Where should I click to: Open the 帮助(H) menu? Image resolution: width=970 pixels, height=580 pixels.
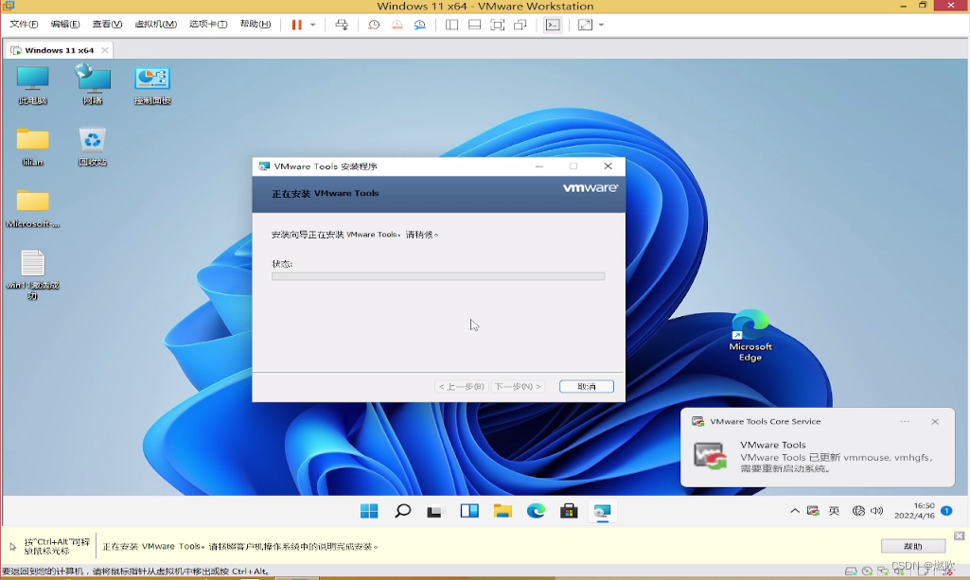(255, 24)
